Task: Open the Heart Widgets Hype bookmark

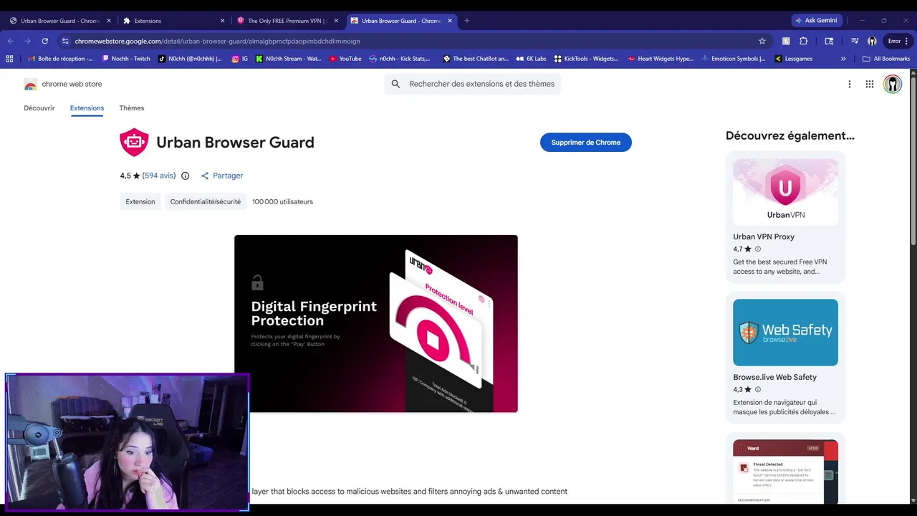Action: pos(661,59)
